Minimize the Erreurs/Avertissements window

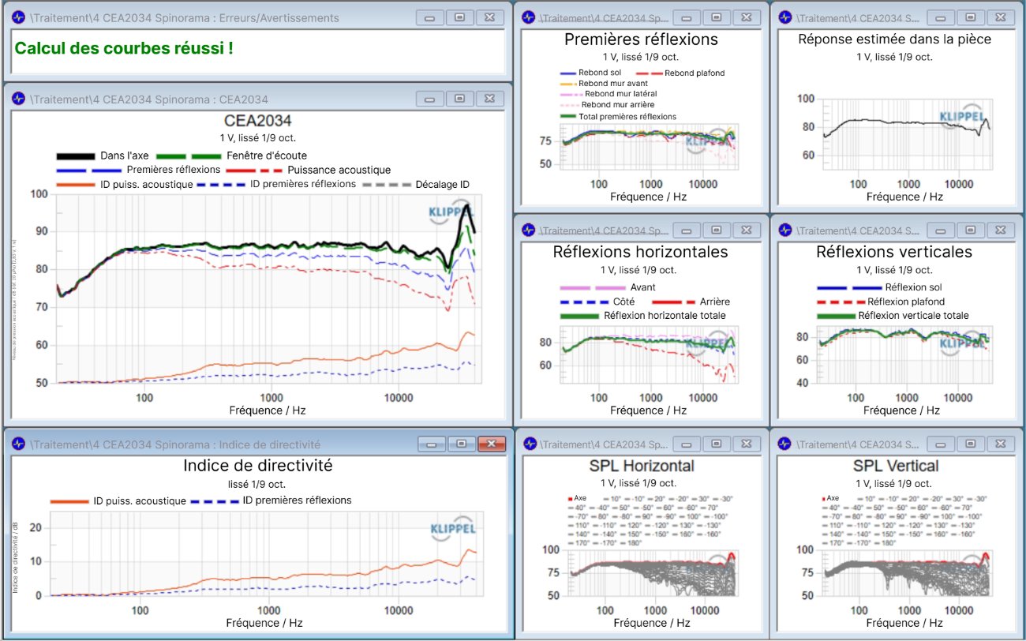(x=430, y=17)
